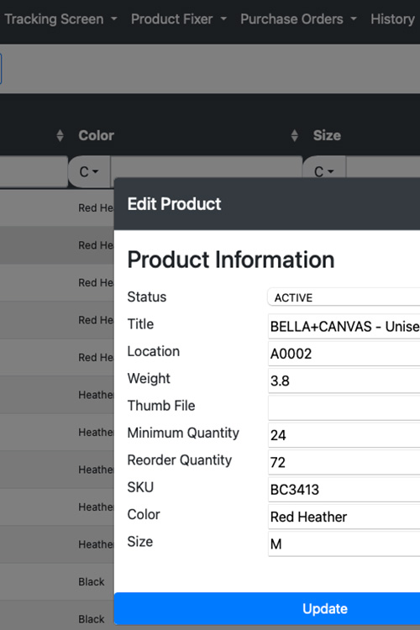
Task: Open the Color filter C dropdown
Action: 89,172
